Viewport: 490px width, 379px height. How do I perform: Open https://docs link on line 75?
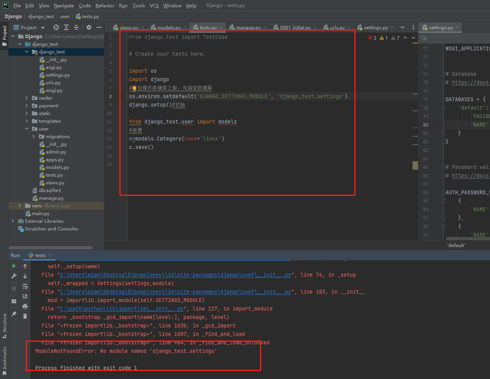470,82
